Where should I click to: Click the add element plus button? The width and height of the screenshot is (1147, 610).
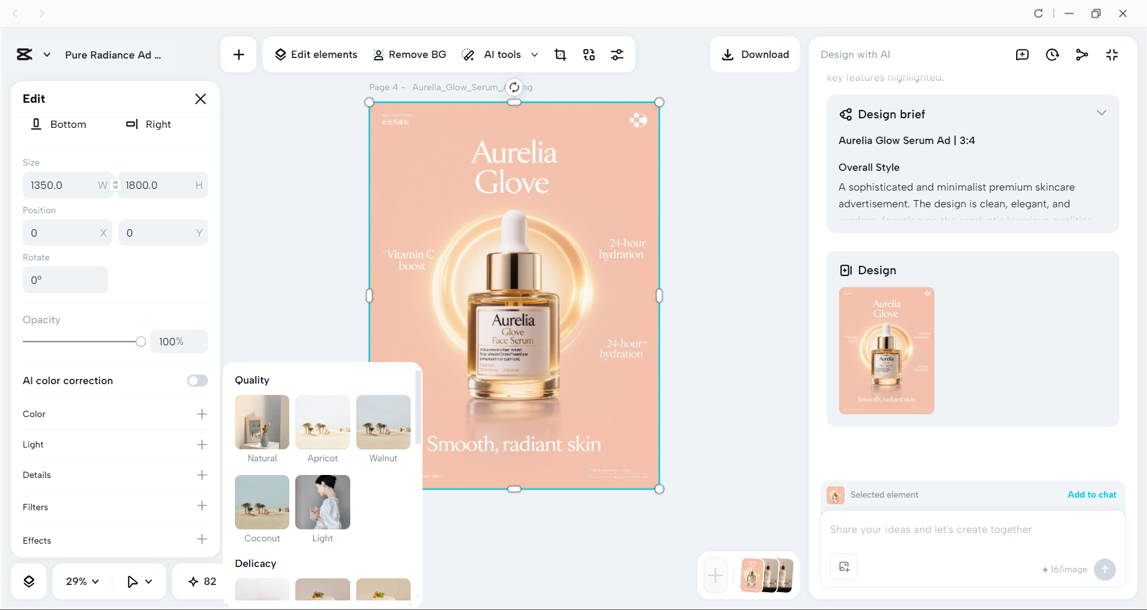click(238, 55)
